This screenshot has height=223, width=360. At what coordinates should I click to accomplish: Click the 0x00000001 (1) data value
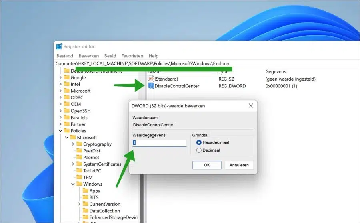281,86
